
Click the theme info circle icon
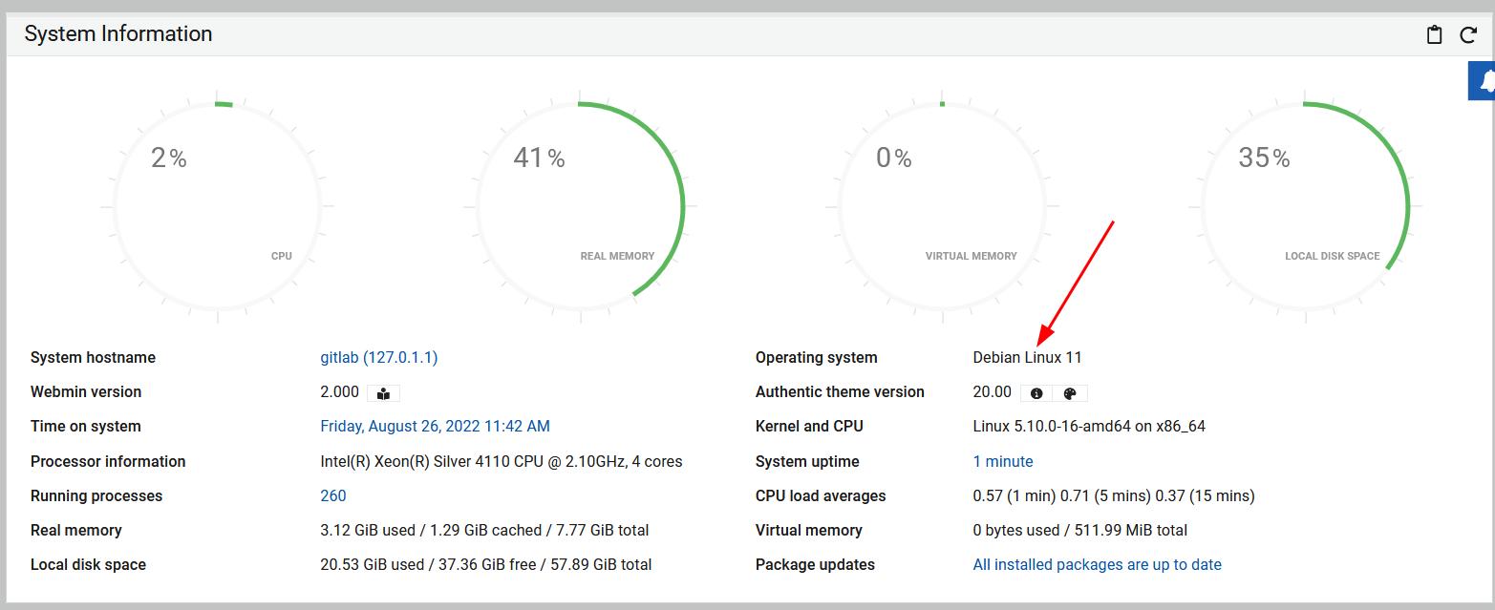pos(1036,393)
